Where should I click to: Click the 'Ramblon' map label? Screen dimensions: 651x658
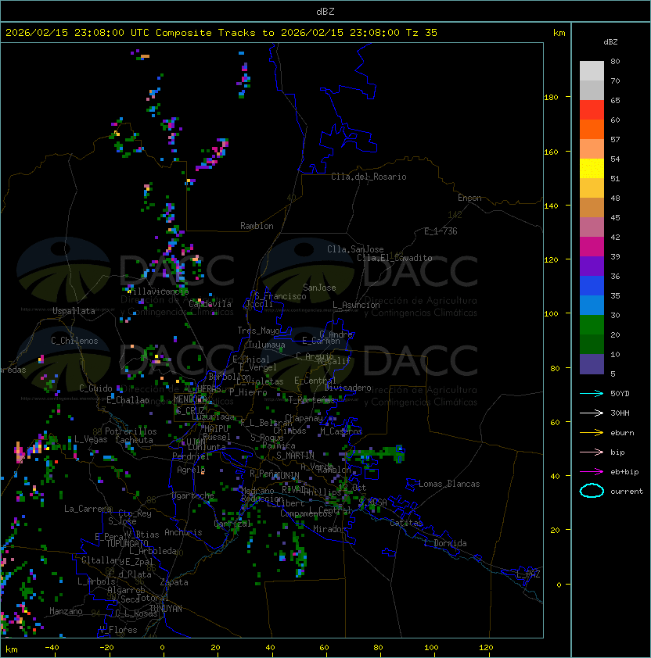[x=257, y=226]
